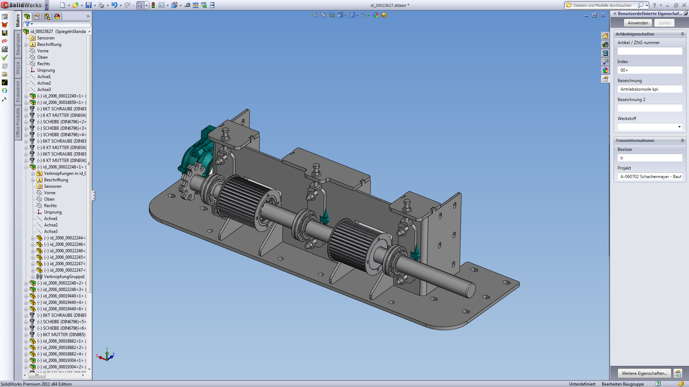Open the ConfigurationManager tab icon
The image size is (689, 387).
tap(47, 16)
